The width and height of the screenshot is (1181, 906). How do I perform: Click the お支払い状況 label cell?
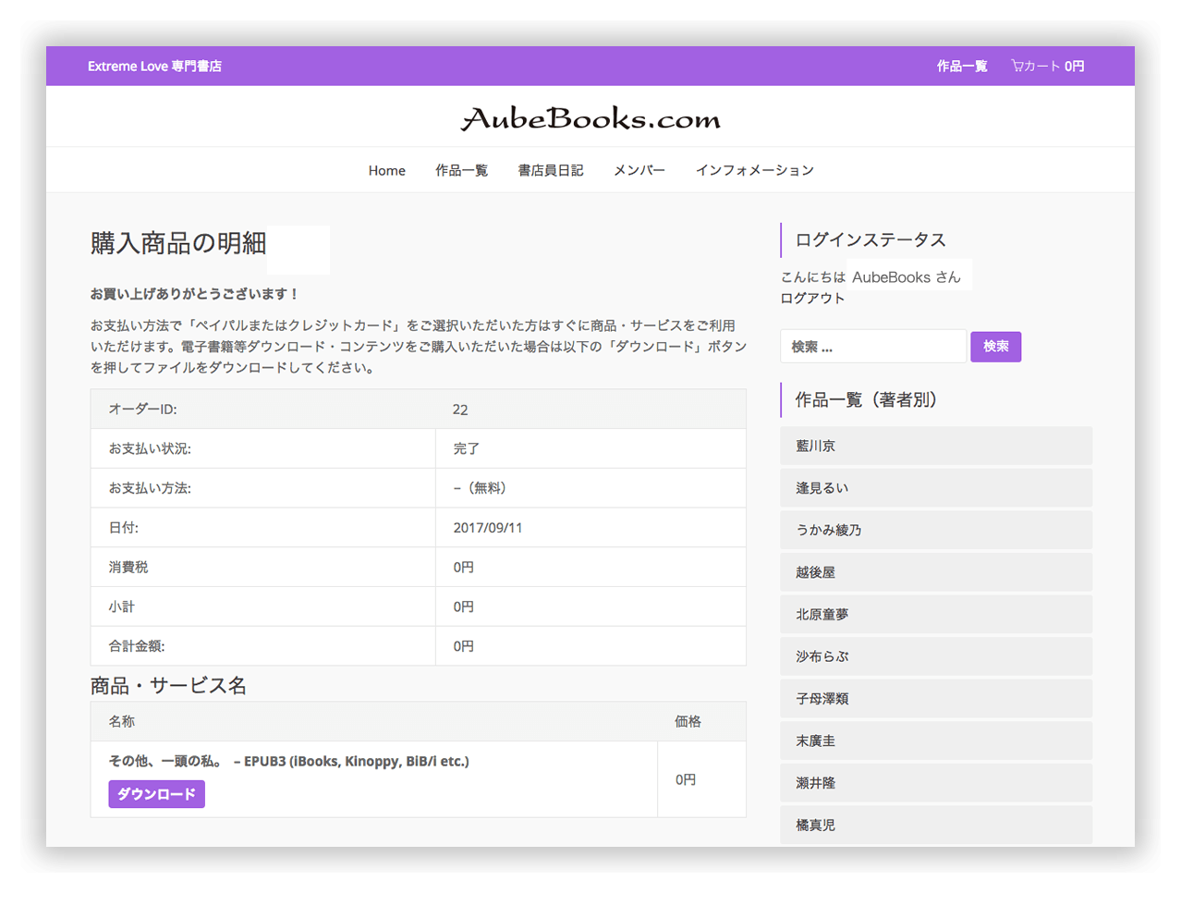pos(150,448)
